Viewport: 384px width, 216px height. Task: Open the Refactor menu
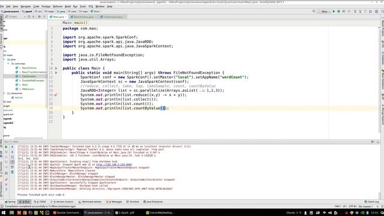coord(58,7)
